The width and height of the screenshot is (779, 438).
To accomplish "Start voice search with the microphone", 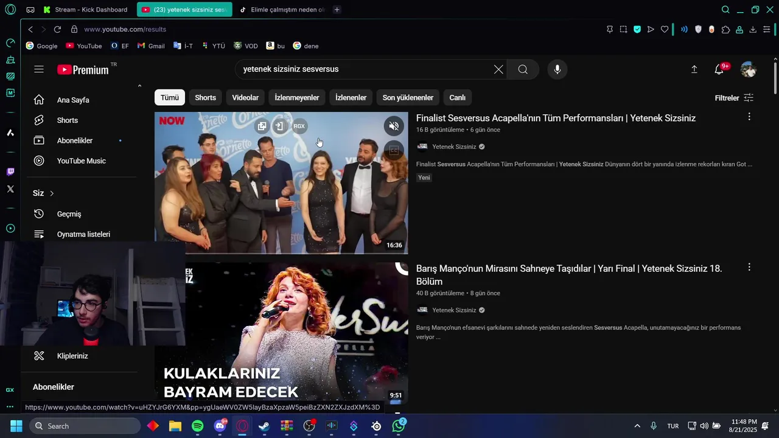I will pyautogui.click(x=557, y=69).
